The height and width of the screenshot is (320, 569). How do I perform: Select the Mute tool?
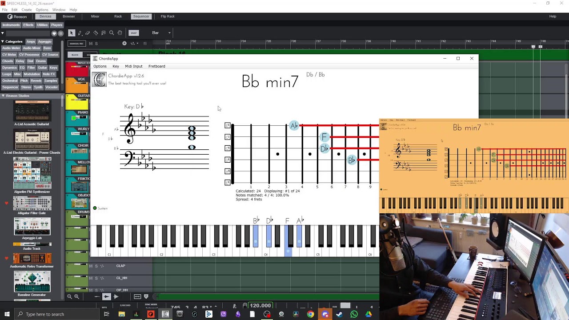104,33
